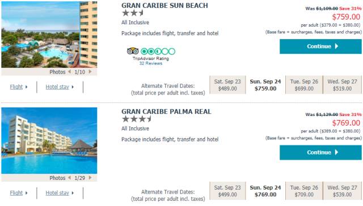Continue with the $759.00 Sun Beach package

(320, 46)
